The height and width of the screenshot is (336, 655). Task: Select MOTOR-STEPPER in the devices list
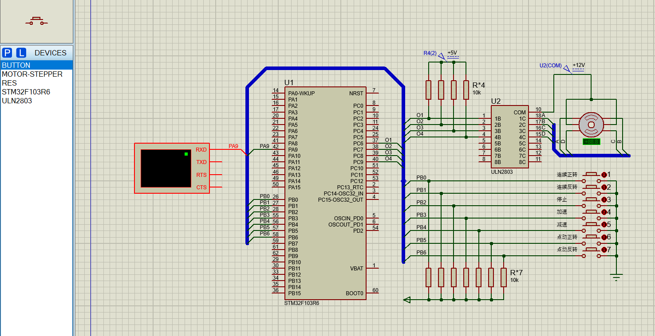click(36, 74)
